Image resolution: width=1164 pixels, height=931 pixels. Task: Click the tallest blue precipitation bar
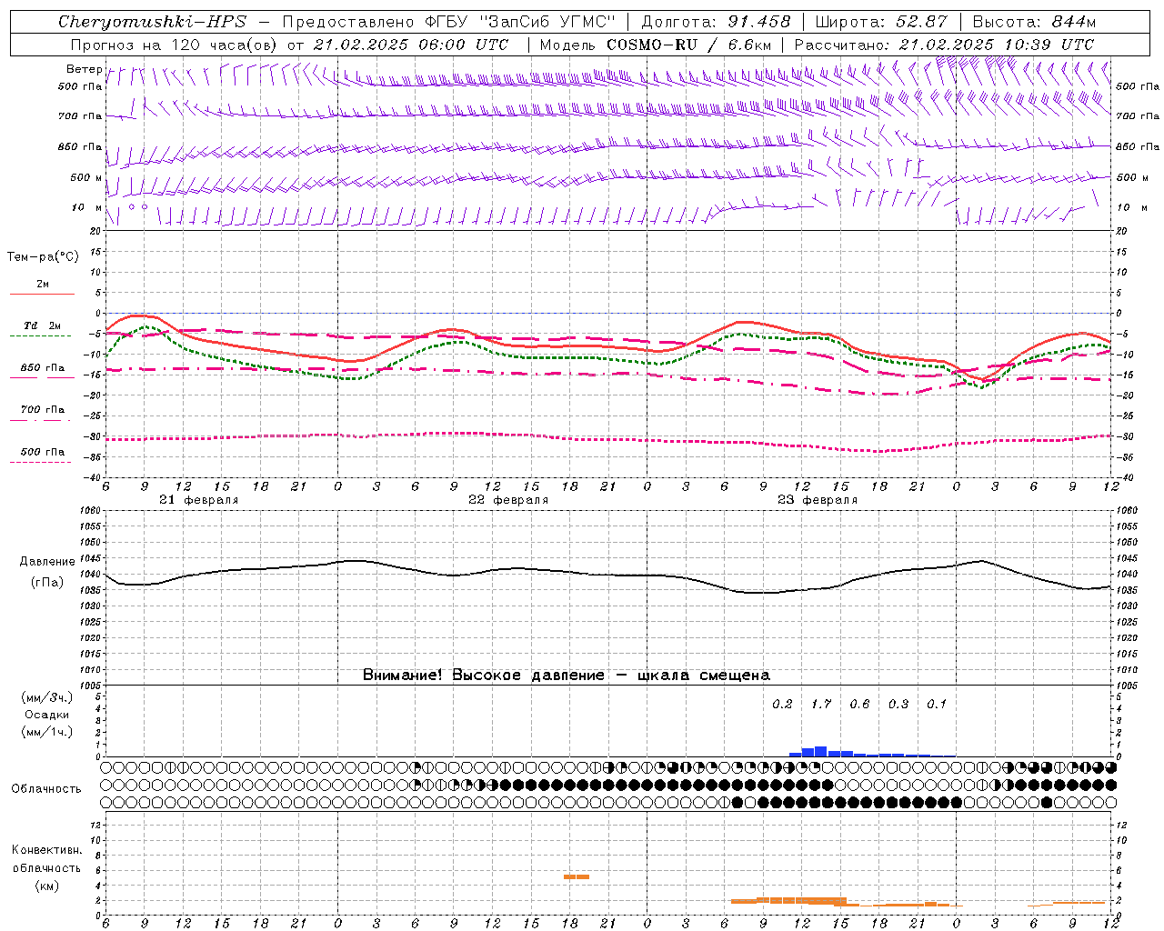coord(821,751)
